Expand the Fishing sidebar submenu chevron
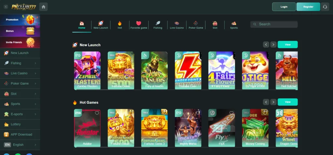This screenshot has height=155, width=333. tap(35, 63)
